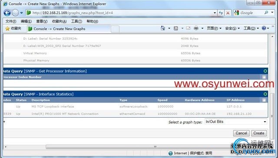Click the ethernetCsmacd type cell
Screen dimensions: 278x158
pos(132,114)
